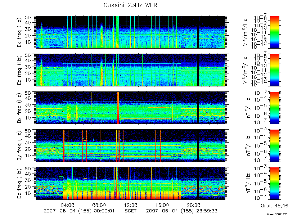Image resolution: width=288 pixels, height=216 pixels.
Task: Click the "nT²/Hz" unit label of the Bx colorbar
Action: click(249, 108)
